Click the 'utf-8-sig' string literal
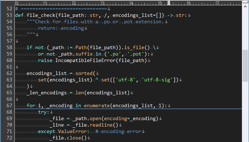Image resolution: width=249 pixels, height=142 pixels. (x=157, y=80)
